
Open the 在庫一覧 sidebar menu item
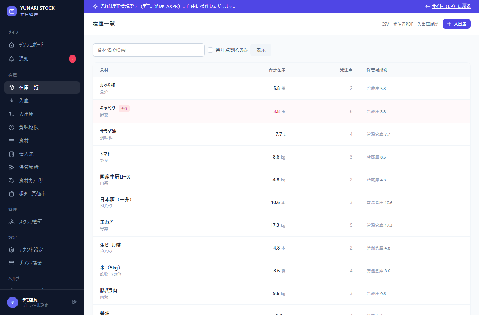click(x=42, y=87)
